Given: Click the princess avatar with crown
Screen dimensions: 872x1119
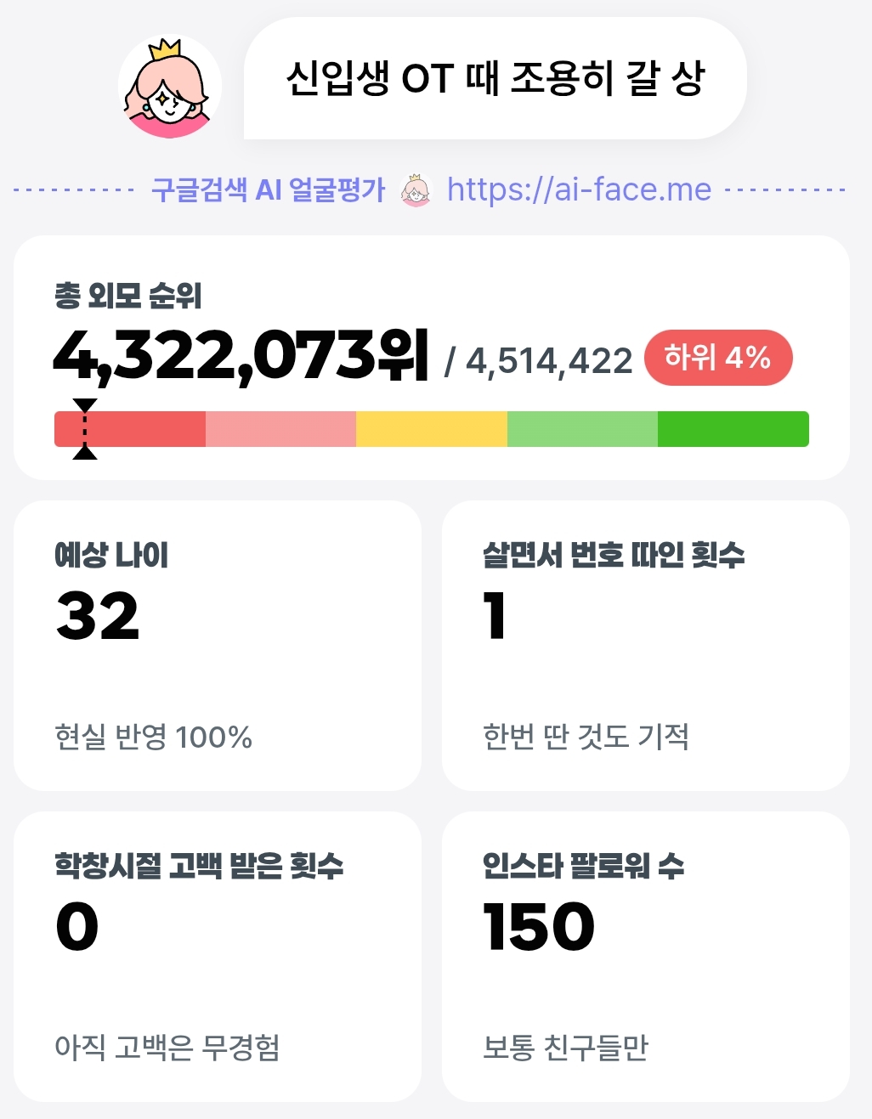Looking at the screenshot, I should click(170, 87).
